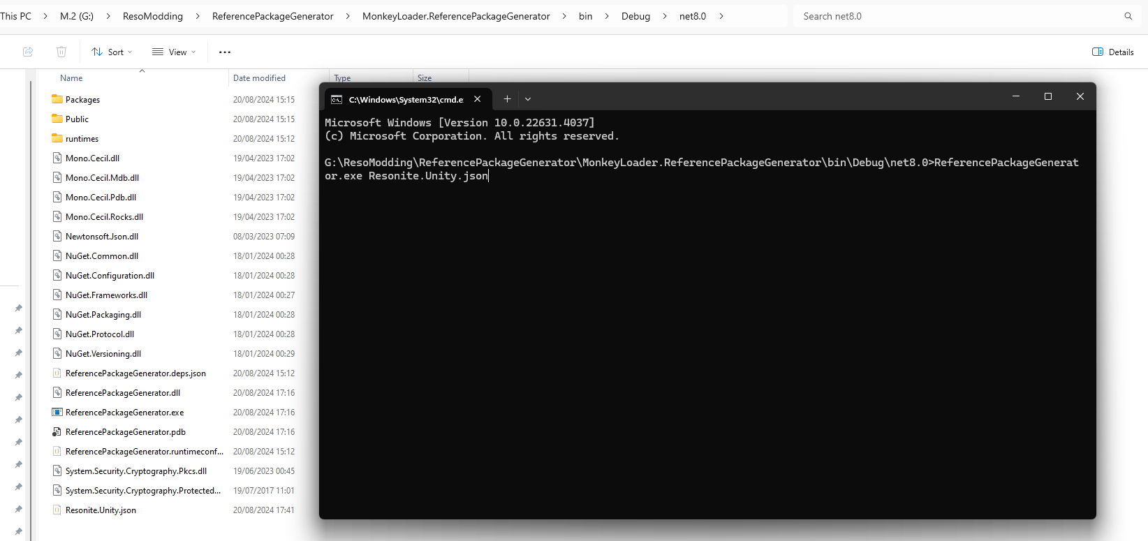Sort by Size column header
The image size is (1148, 541).
(425, 78)
